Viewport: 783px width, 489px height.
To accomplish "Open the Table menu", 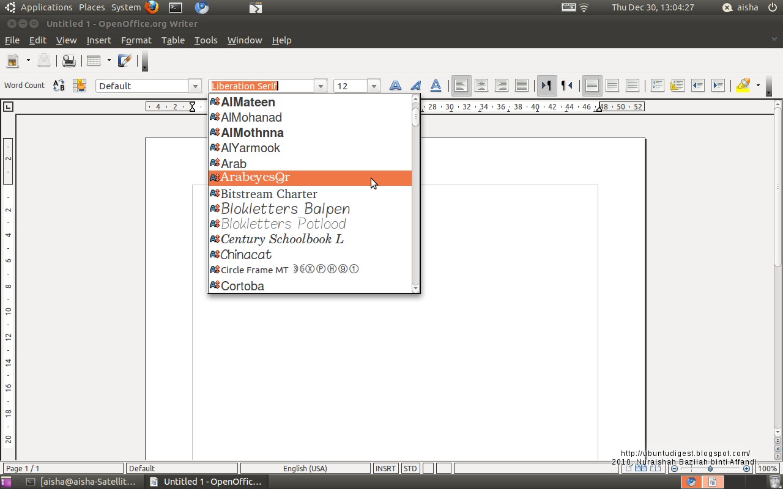I will pyautogui.click(x=173, y=40).
